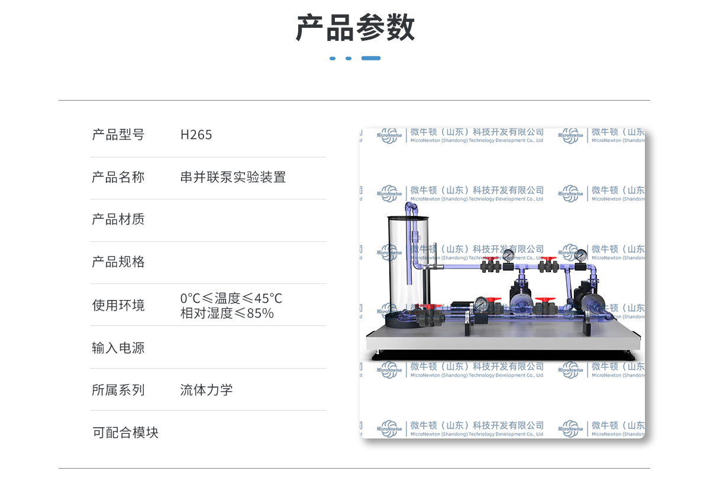The image size is (710, 500).
Task: Select the 产品参数 heading
Action: [355, 28]
